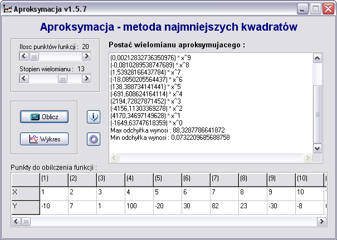Open the chart with the Wykres button
Viewport: 337px width, 240px height.
tap(43, 139)
